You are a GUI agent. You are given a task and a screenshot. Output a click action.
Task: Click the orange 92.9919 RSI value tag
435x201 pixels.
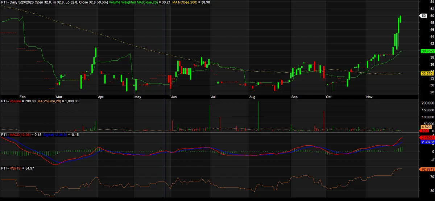pyautogui.click(x=427, y=168)
